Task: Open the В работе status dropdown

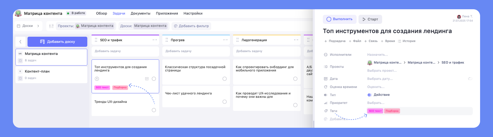Action: pyautogui.click(x=76, y=13)
